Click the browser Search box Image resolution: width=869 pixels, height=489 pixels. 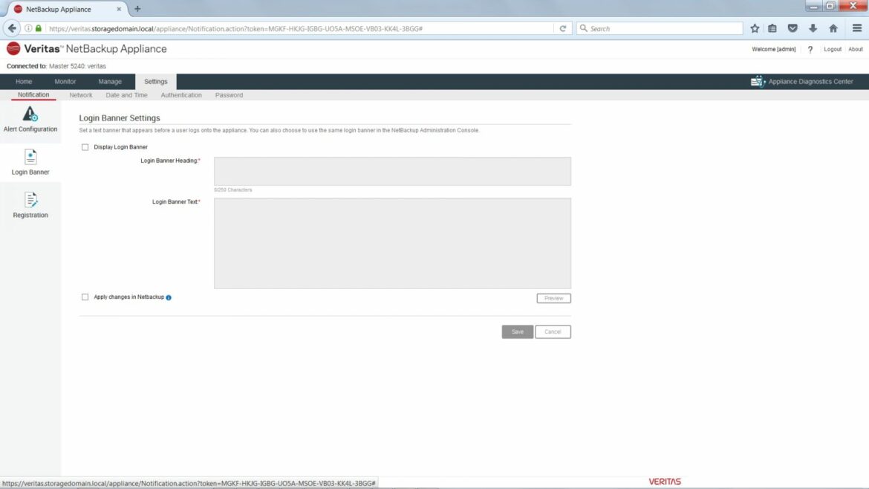tap(660, 28)
